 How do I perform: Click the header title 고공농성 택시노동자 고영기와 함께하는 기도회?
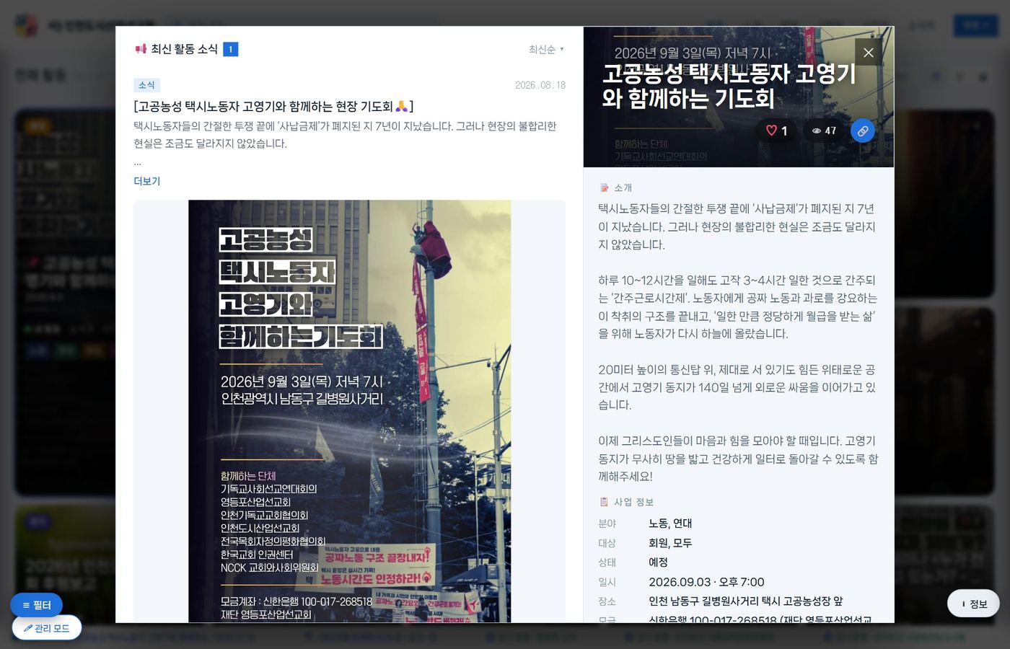tap(729, 86)
